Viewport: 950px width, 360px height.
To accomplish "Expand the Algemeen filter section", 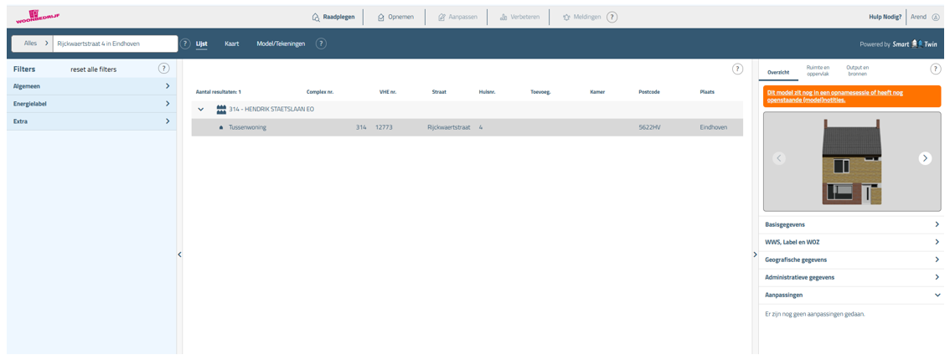I will coord(167,86).
